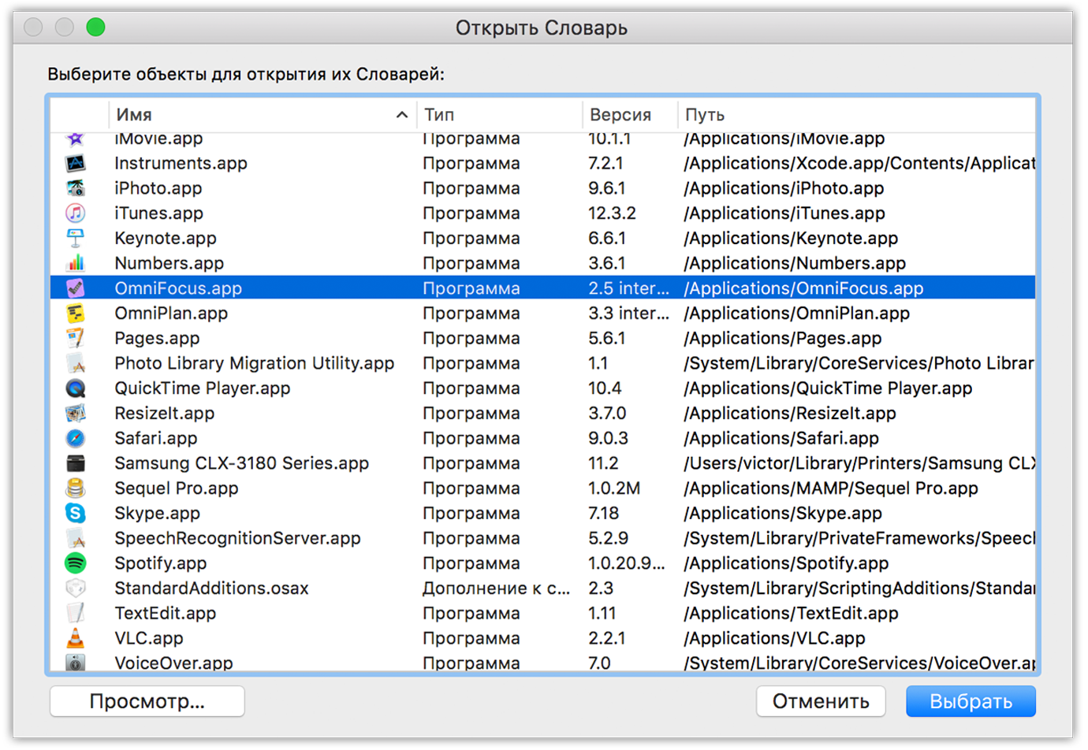Pick ResizeIt.app in the list

(x=164, y=413)
